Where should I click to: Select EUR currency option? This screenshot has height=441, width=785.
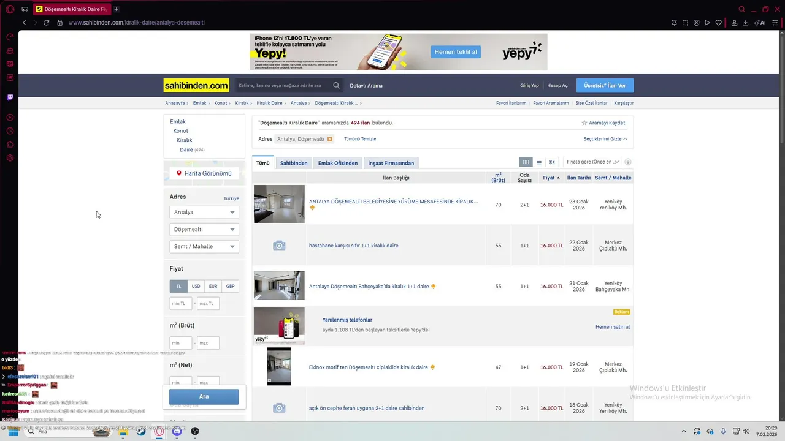(x=213, y=286)
